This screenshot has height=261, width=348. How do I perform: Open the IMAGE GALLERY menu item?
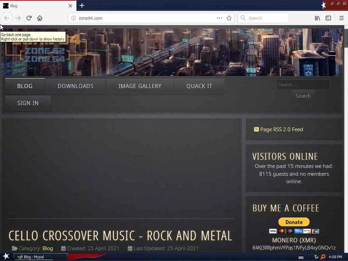tap(140, 86)
